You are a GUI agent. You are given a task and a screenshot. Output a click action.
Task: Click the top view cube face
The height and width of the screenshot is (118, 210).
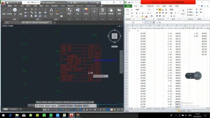pos(115,36)
